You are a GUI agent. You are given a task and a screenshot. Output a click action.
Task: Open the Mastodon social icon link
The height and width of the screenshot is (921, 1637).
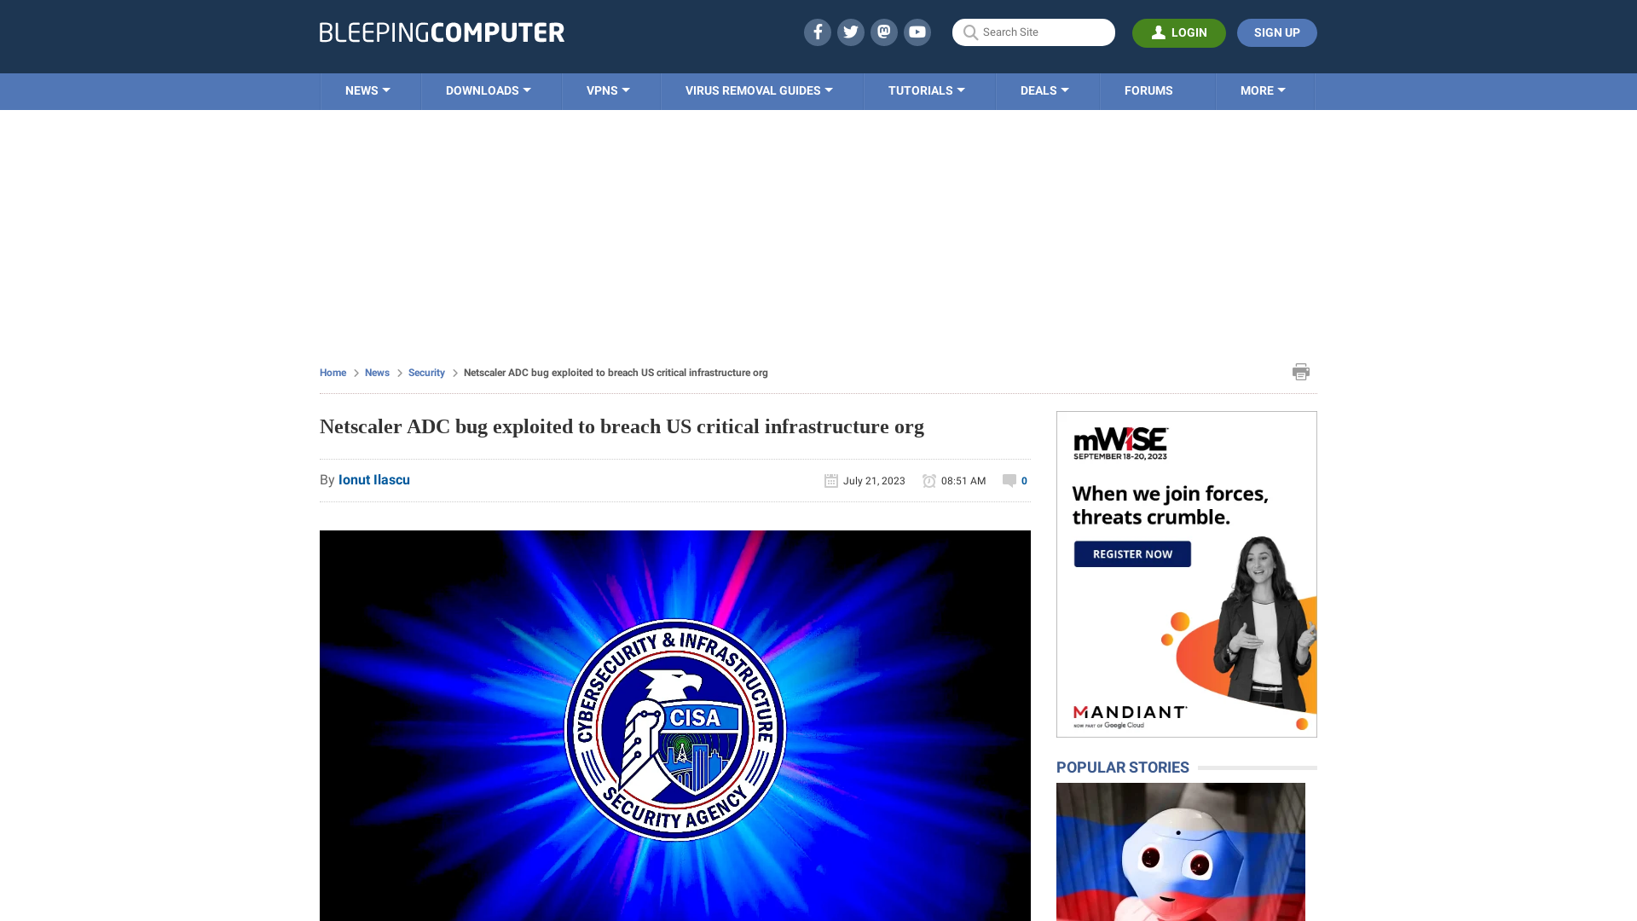[x=883, y=32]
